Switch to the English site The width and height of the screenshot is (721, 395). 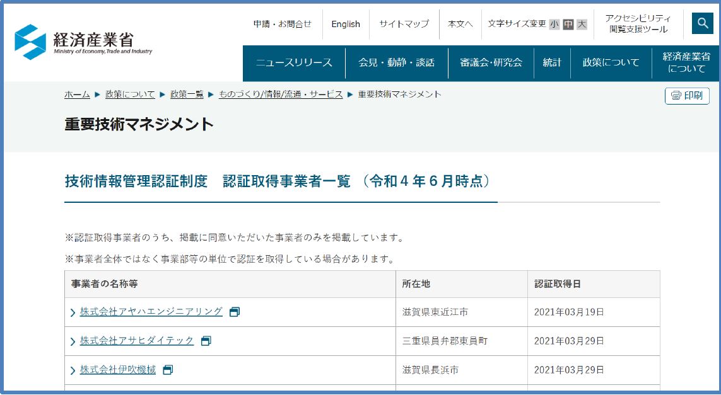pyautogui.click(x=346, y=24)
